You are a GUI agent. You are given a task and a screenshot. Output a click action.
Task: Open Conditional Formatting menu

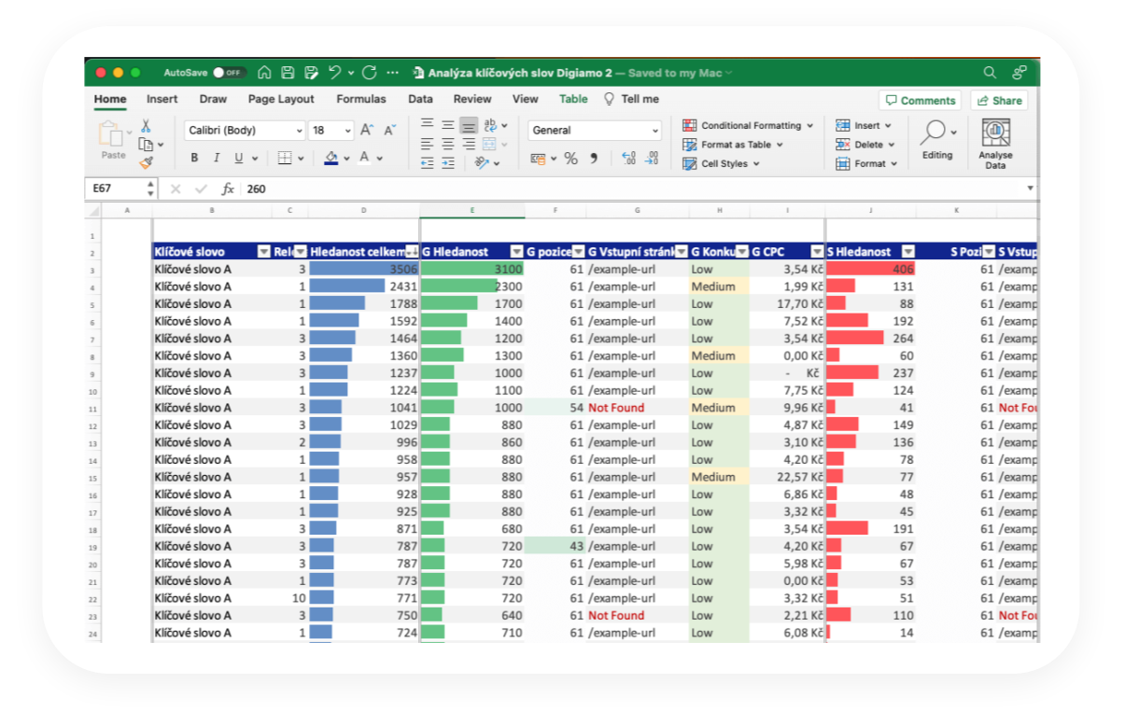(x=748, y=125)
